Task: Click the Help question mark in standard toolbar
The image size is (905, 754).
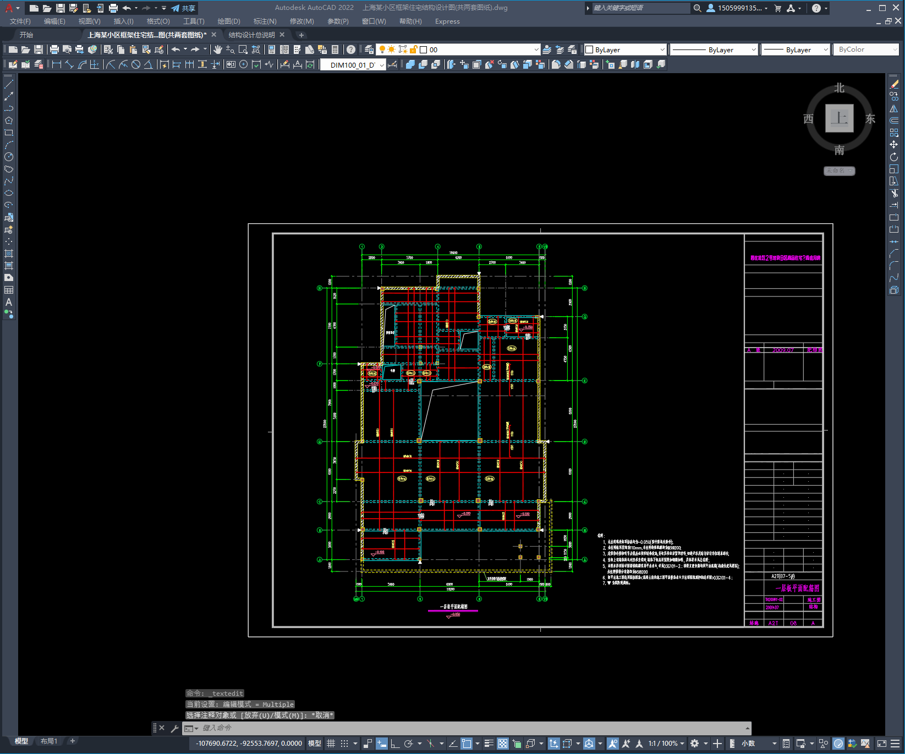Action: [x=351, y=49]
